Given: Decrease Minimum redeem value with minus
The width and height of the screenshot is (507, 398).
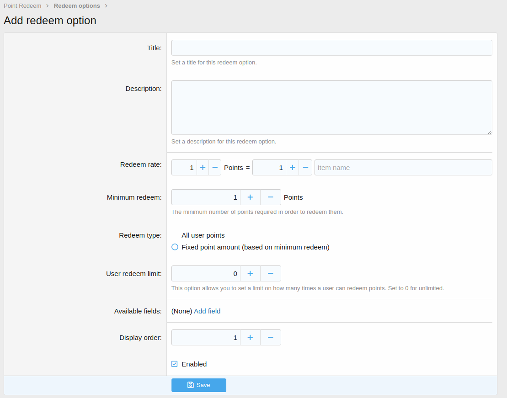Looking at the screenshot, I should coord(271,197).
